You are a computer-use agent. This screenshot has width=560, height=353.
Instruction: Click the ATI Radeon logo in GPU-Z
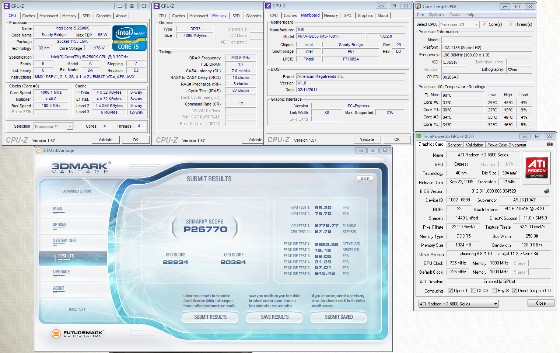pos(537,168)
